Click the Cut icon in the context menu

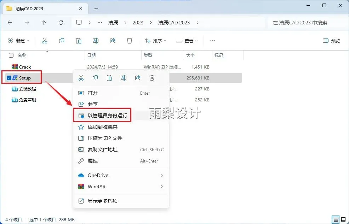click(81, 78)
